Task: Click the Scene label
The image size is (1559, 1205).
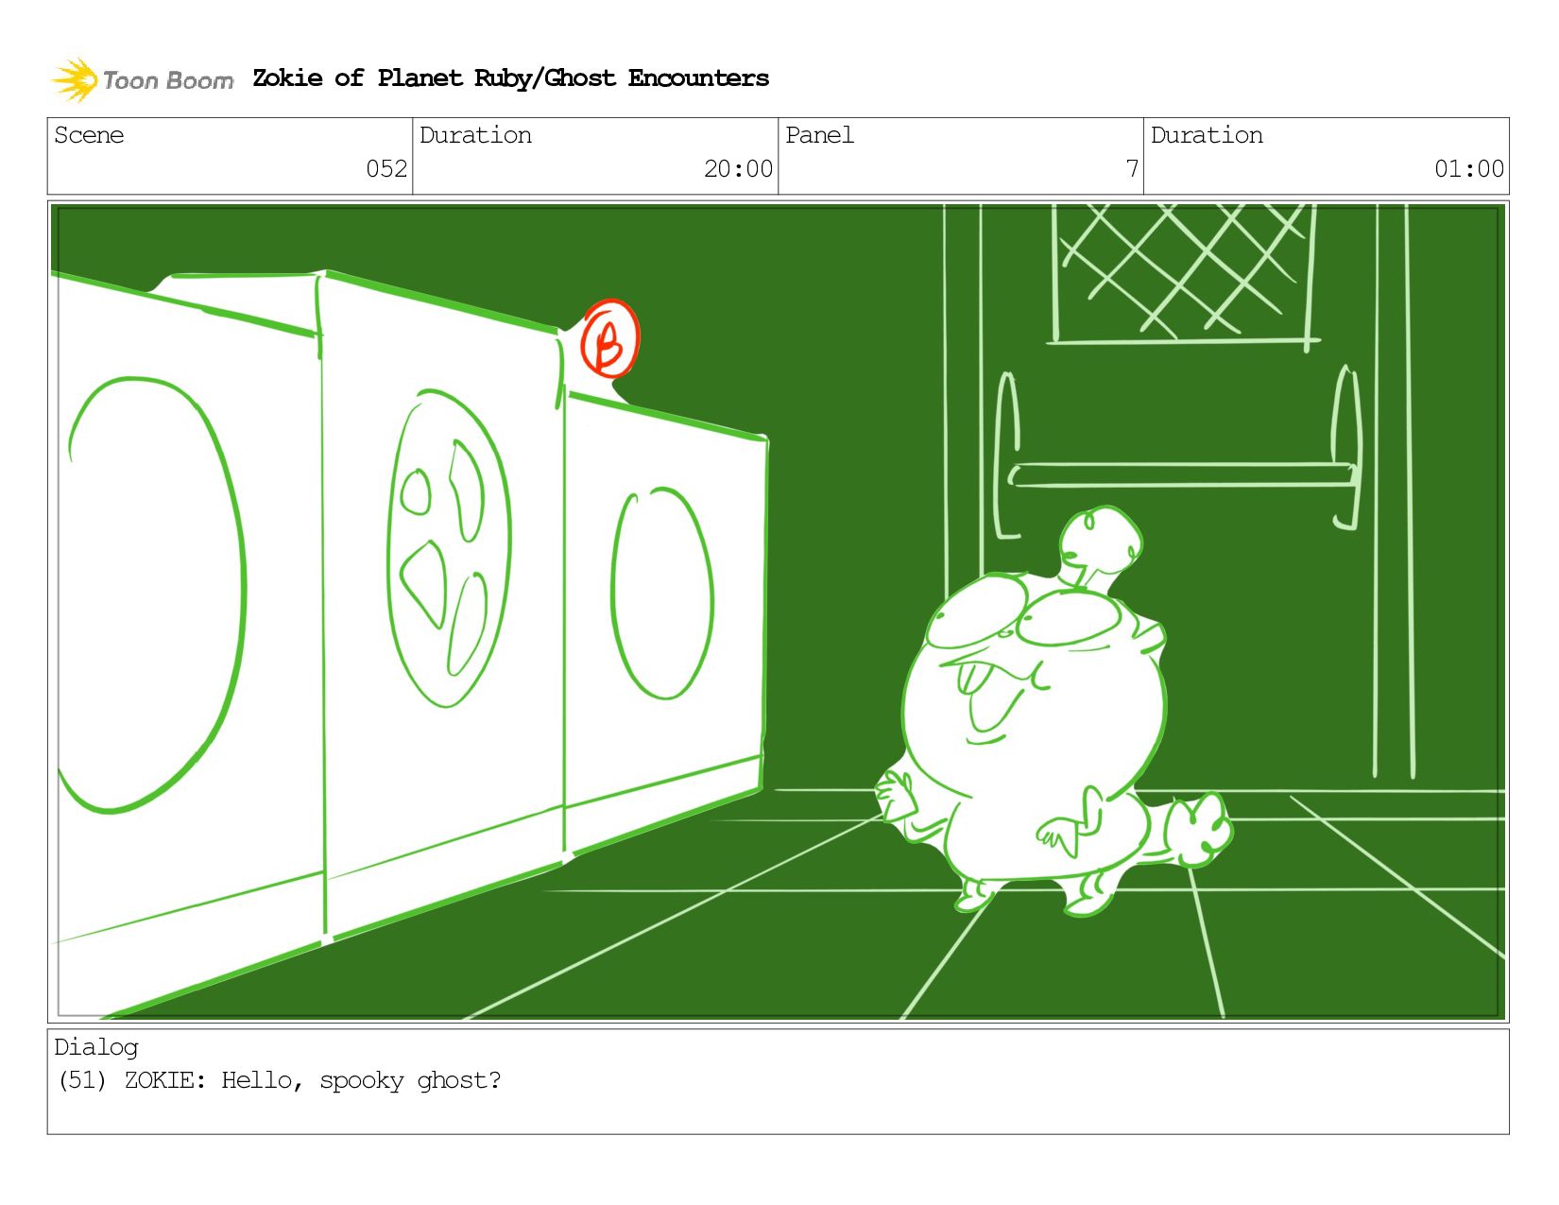Action: pyautogui.click(x=89, y=135)
